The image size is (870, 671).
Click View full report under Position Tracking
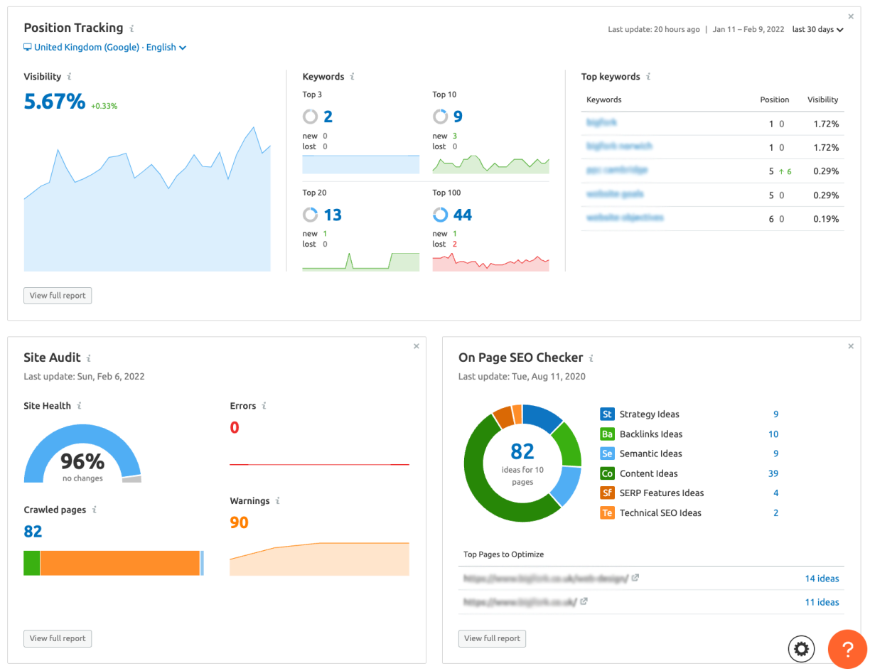coord(57,295)
